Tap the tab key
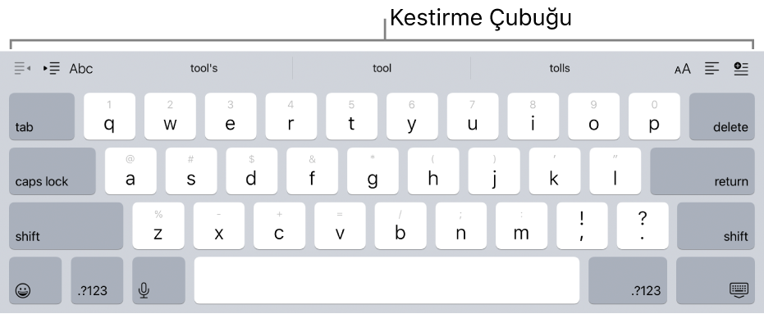 coord(42,116)
